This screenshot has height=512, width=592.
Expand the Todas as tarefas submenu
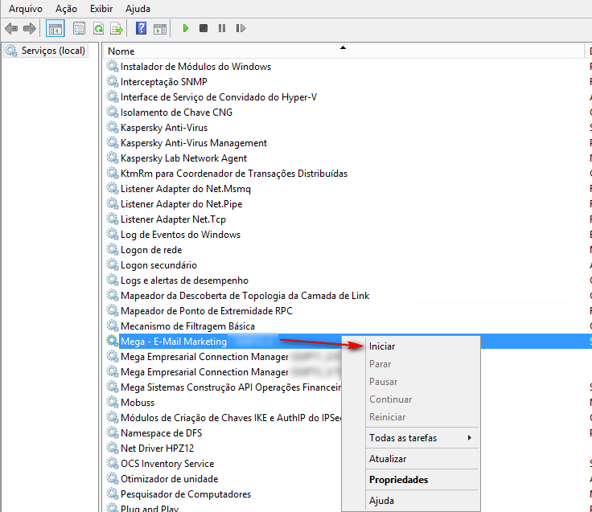point(403,438)
